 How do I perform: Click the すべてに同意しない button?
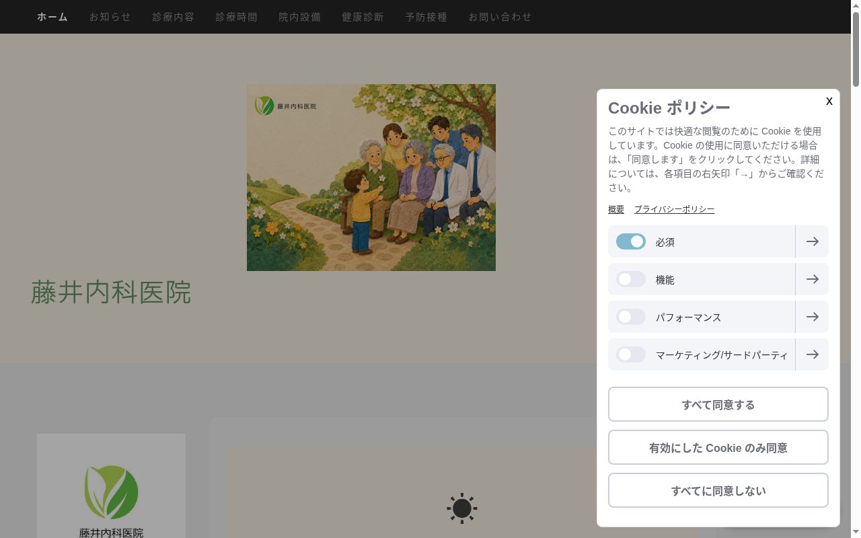pyautogui.click(x=718, y=490)
